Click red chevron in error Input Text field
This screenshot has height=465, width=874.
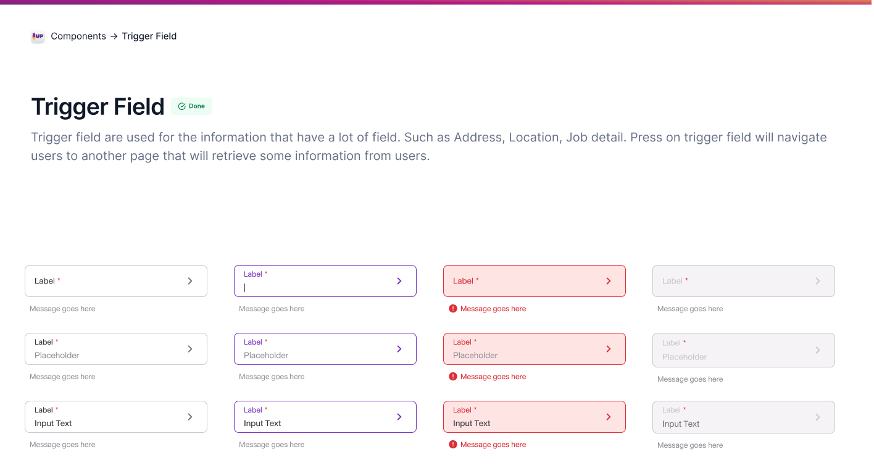(609, 417)
